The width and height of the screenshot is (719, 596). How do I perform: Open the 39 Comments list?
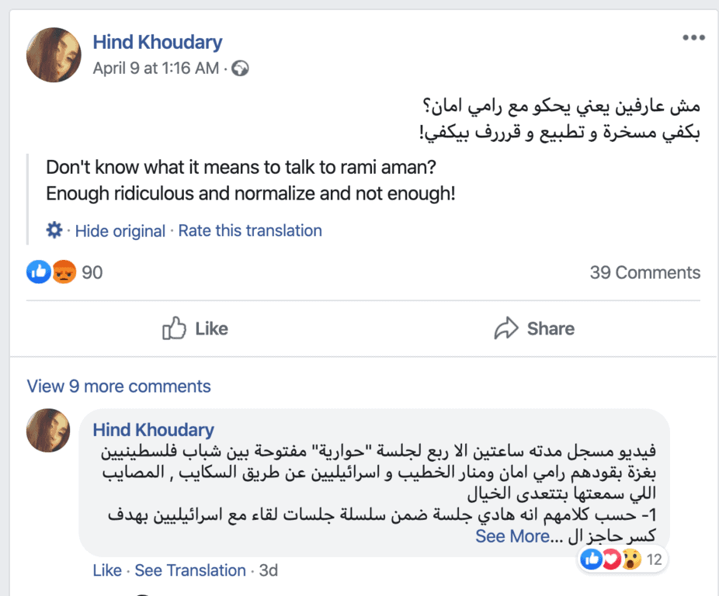point(644,272)
